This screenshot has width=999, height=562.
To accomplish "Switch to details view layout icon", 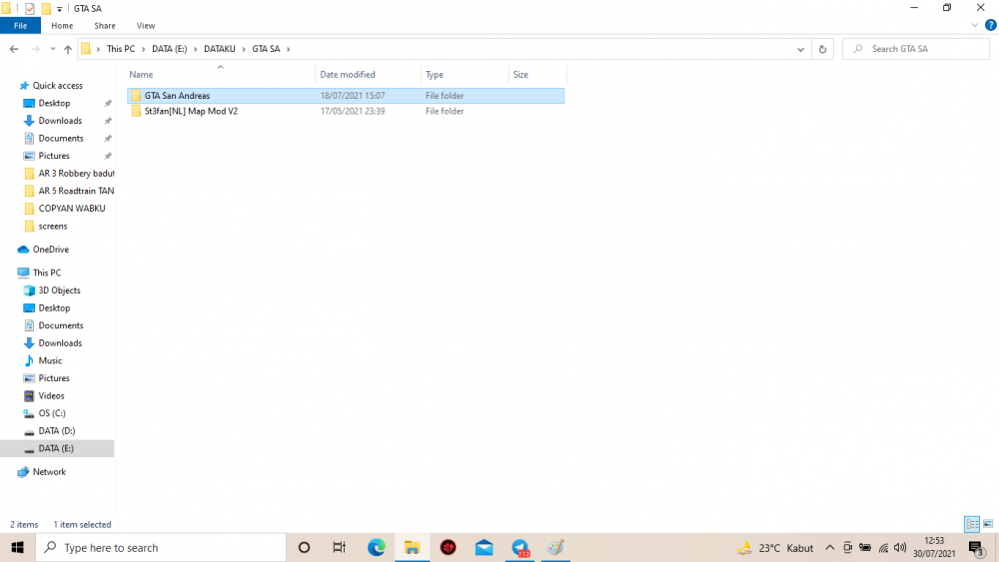I will click(972, 524).
